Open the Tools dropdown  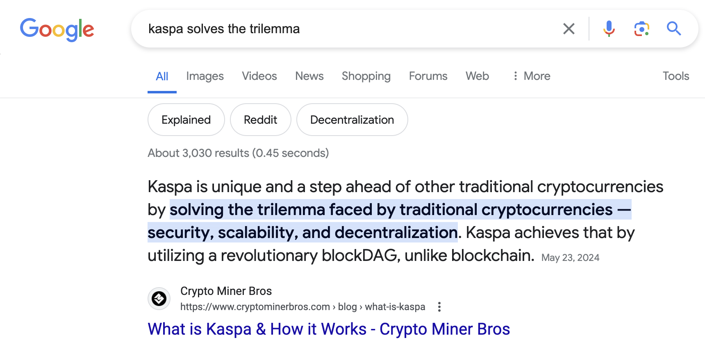pos(675,76)
